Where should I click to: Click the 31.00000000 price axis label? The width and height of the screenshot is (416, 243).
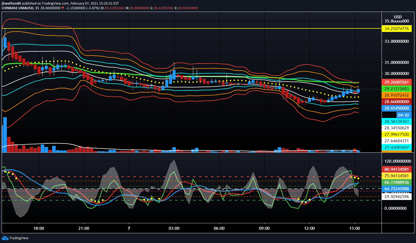coord(396,62)
